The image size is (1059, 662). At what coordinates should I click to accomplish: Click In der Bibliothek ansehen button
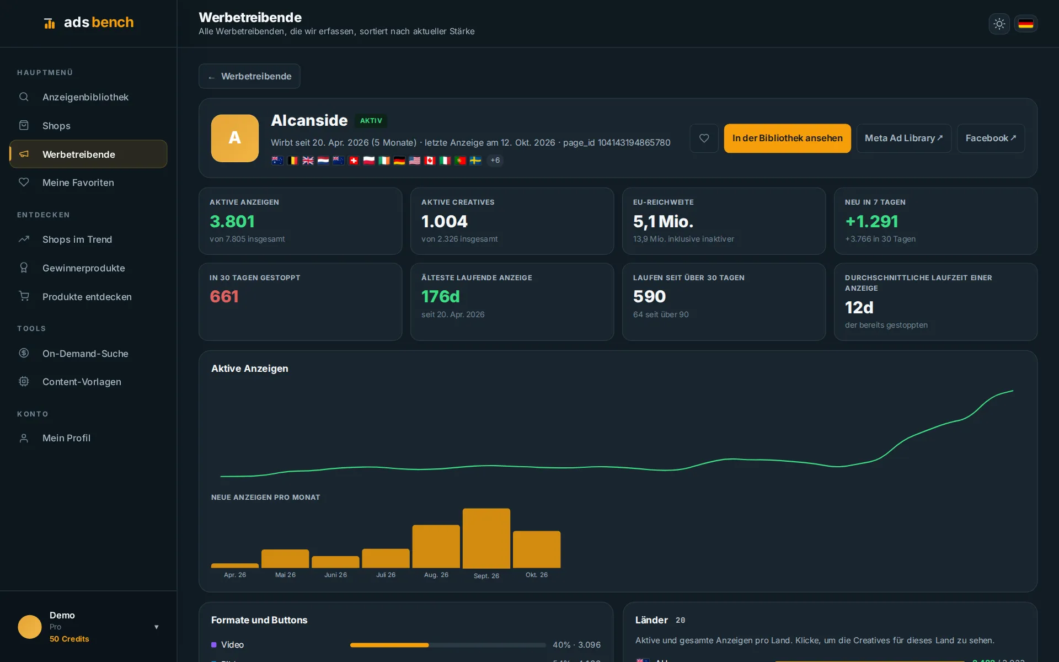(787, 138)
